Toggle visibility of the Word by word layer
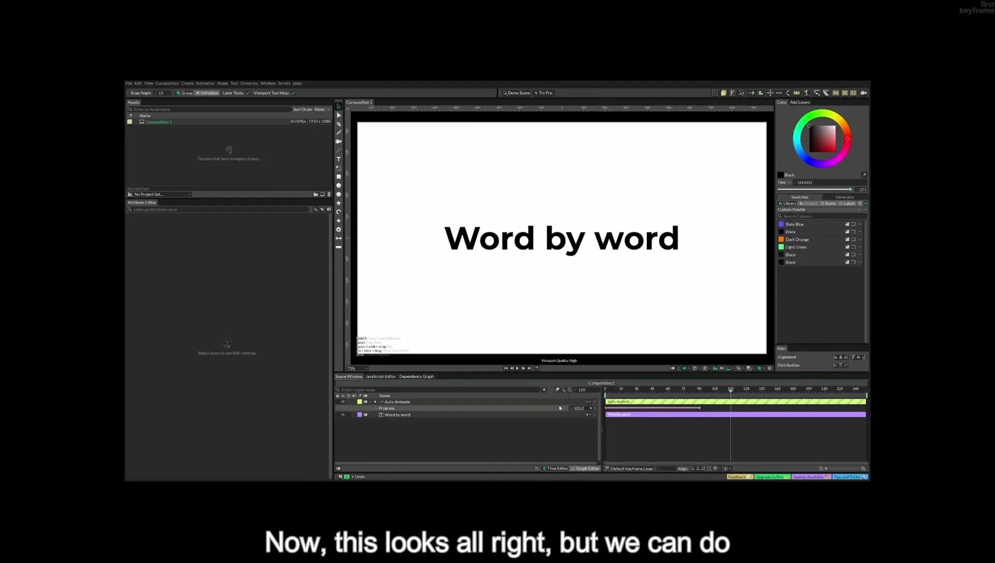This screenshot has height=563, width=995. click(343, 415)
